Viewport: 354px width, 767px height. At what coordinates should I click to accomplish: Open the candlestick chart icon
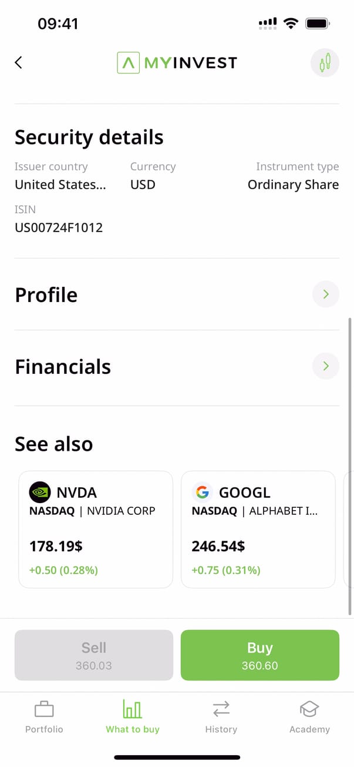325,62
